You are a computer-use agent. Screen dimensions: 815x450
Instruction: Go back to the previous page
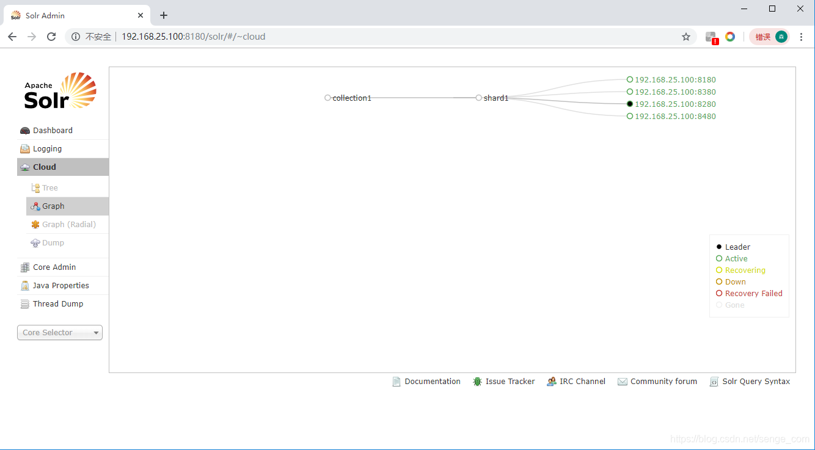[x=12, y=37]
